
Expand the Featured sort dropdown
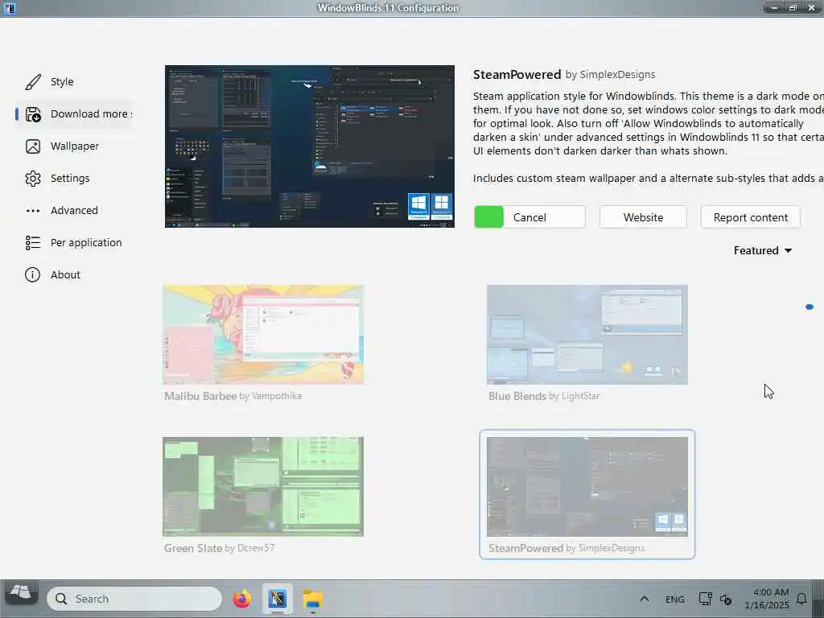click(x=763, y=251)
